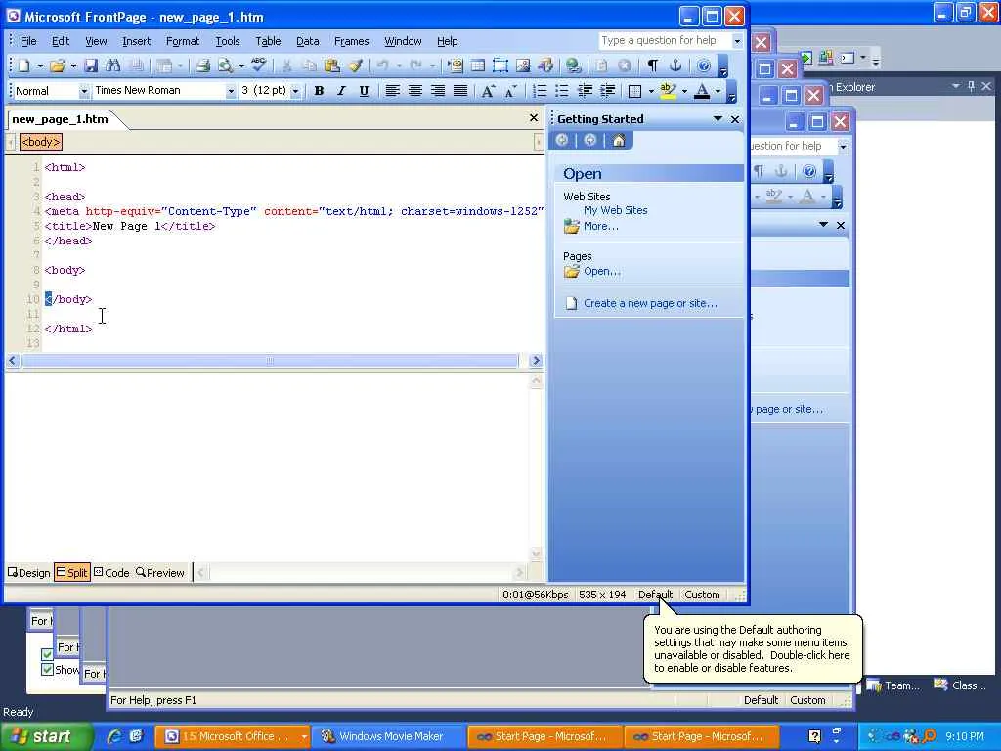Click the Insert Table toolbar icon
1001x751 pixels.
(477, 66)
